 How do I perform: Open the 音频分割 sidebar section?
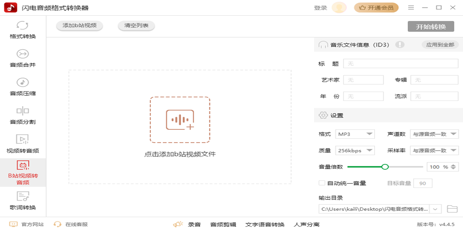click(23, 115)
